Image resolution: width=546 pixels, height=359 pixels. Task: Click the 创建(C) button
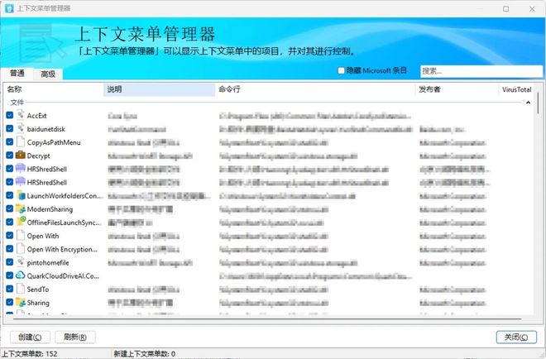(30, 337)
